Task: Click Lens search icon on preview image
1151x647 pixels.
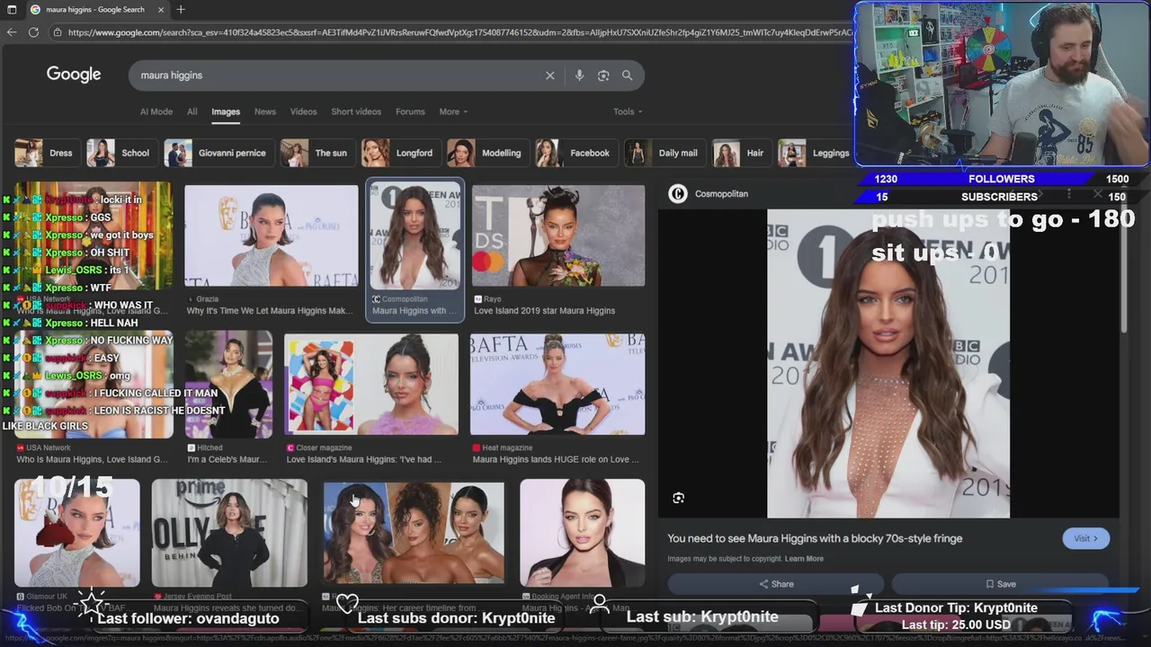Action: click(x=679, y=498)
